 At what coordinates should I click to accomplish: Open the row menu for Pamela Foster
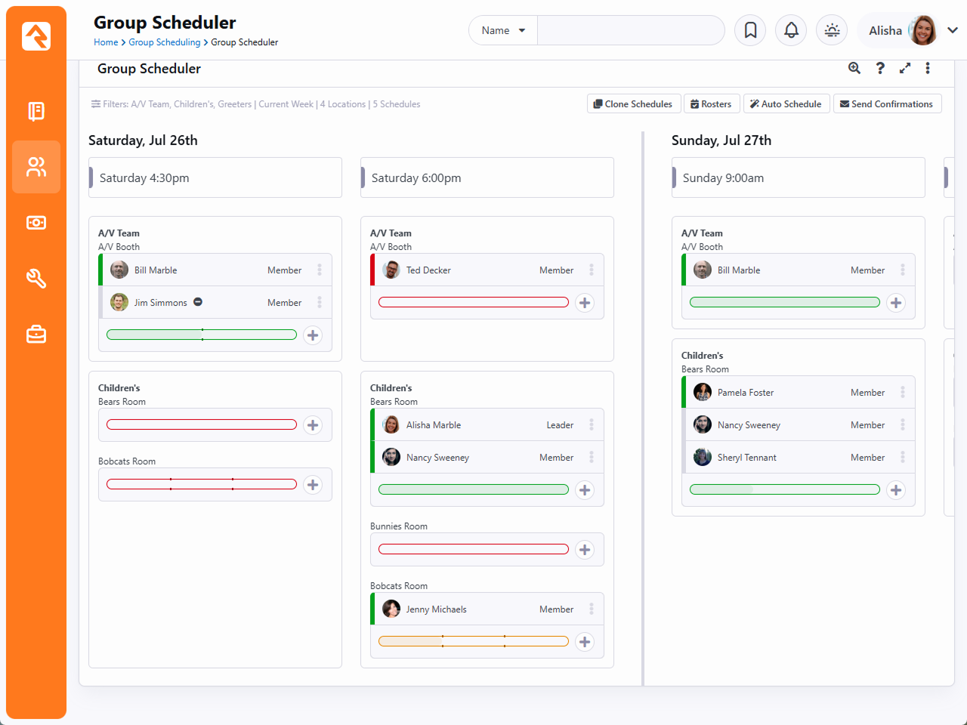(x=903, y=392)
